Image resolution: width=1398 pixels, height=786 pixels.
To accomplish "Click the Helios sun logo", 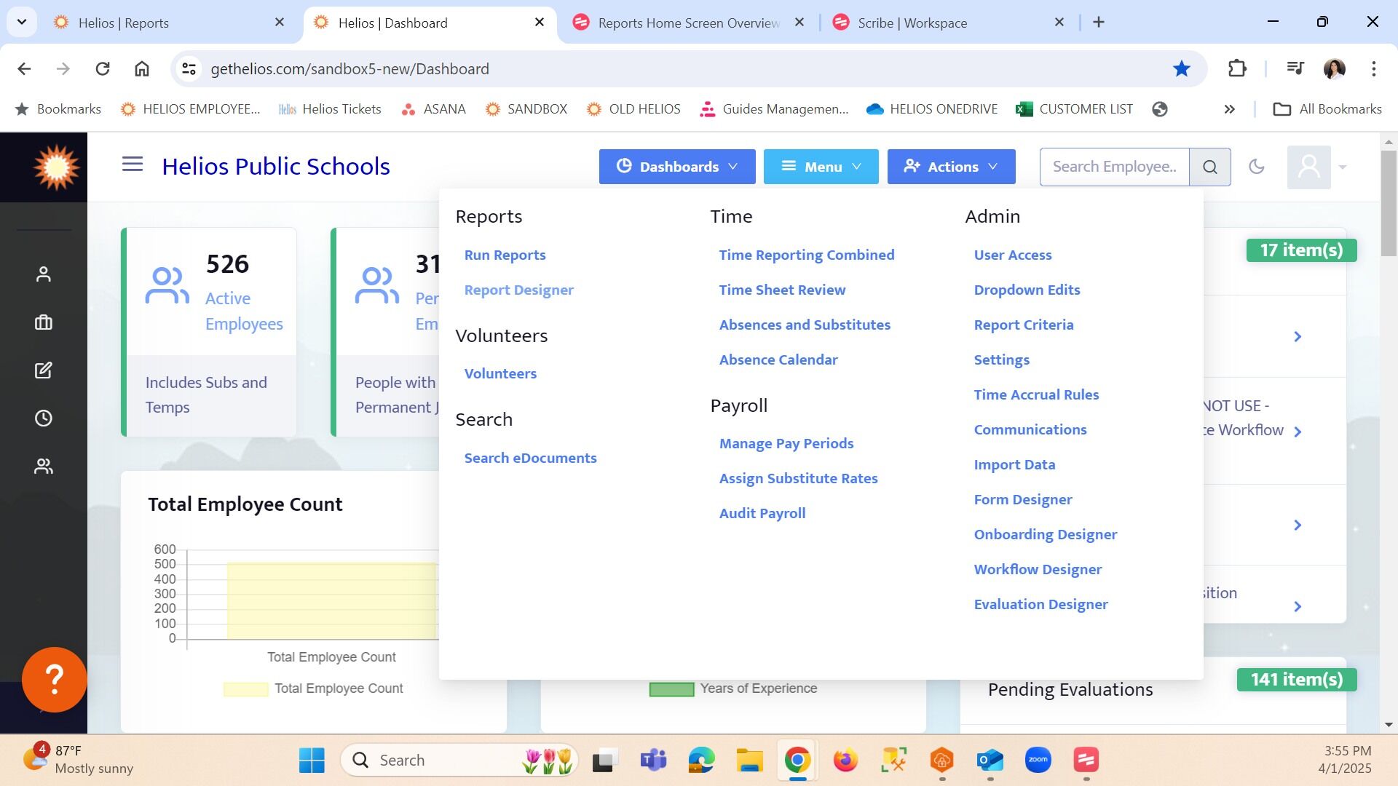I will pyautogui.click(x=55, y=167).
